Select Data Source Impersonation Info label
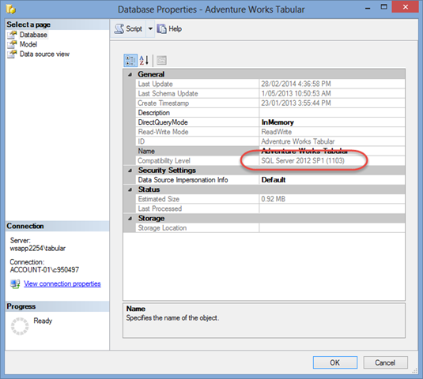 point(183,180)
